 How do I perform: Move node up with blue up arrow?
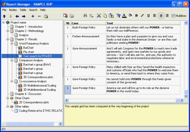[x=4, y=16]
